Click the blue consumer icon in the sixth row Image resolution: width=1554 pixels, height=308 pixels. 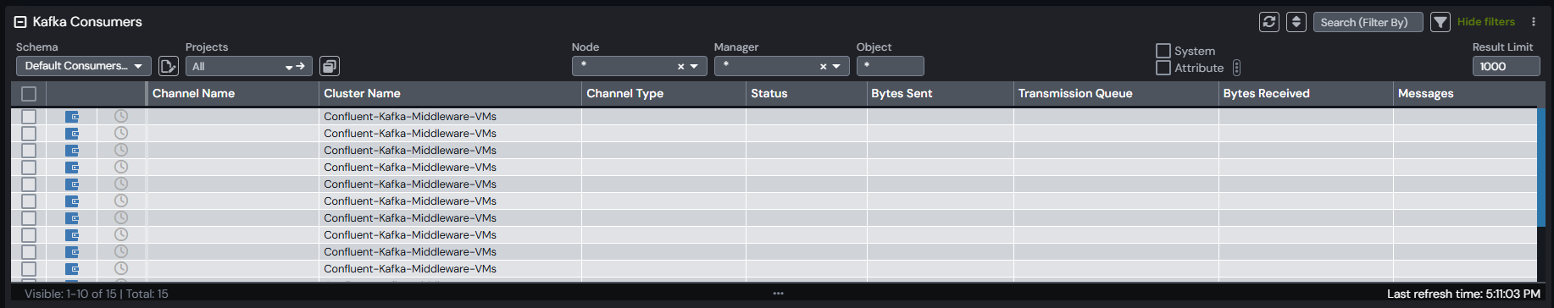pos(72,201)
